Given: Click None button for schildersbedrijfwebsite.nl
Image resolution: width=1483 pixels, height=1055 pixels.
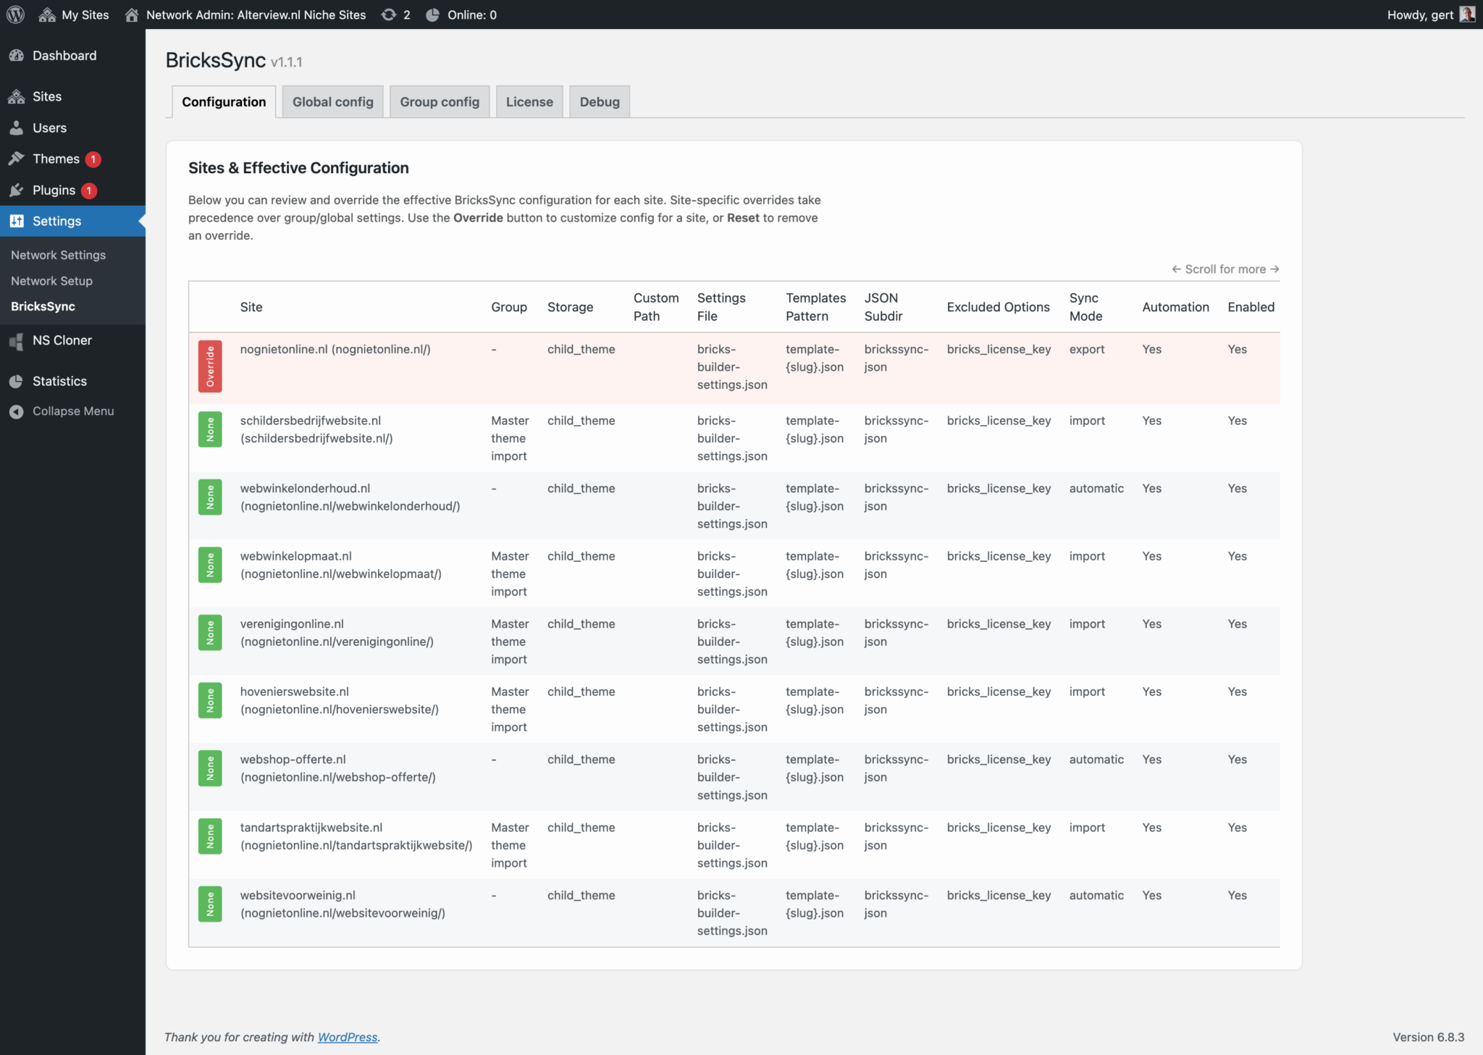Looking at the screenshot, I should coord(211,429).
